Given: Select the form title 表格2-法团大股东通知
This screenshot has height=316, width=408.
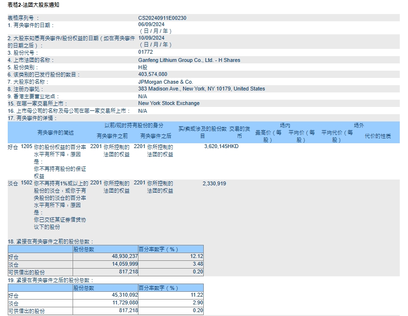Looking at the screenshot, I should [33, 5].
